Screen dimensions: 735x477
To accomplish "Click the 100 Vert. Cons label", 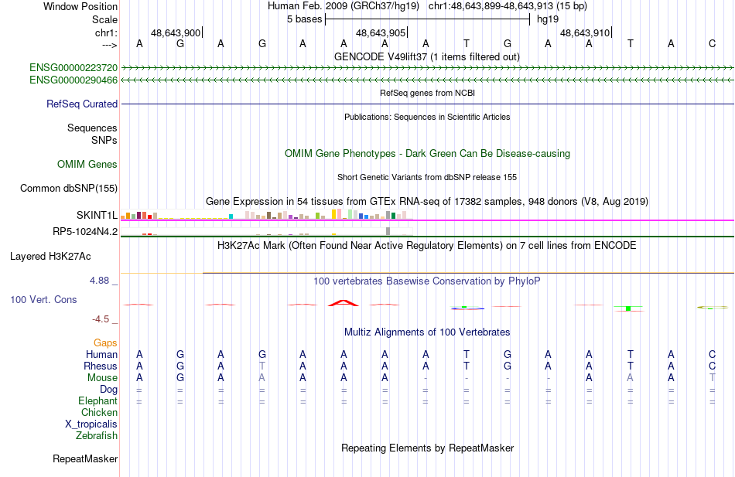I will click(43, 300).
